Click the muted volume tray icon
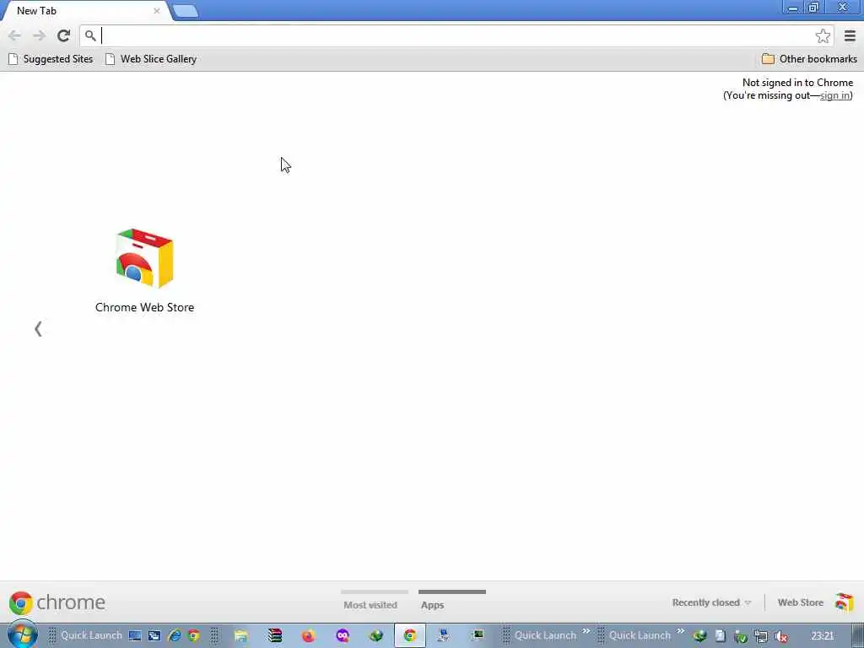Screen dimensions: 864x648 click(x=781, y=637)
